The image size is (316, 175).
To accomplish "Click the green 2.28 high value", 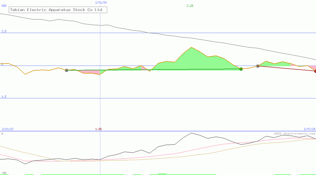I will [x=190, y=6].
